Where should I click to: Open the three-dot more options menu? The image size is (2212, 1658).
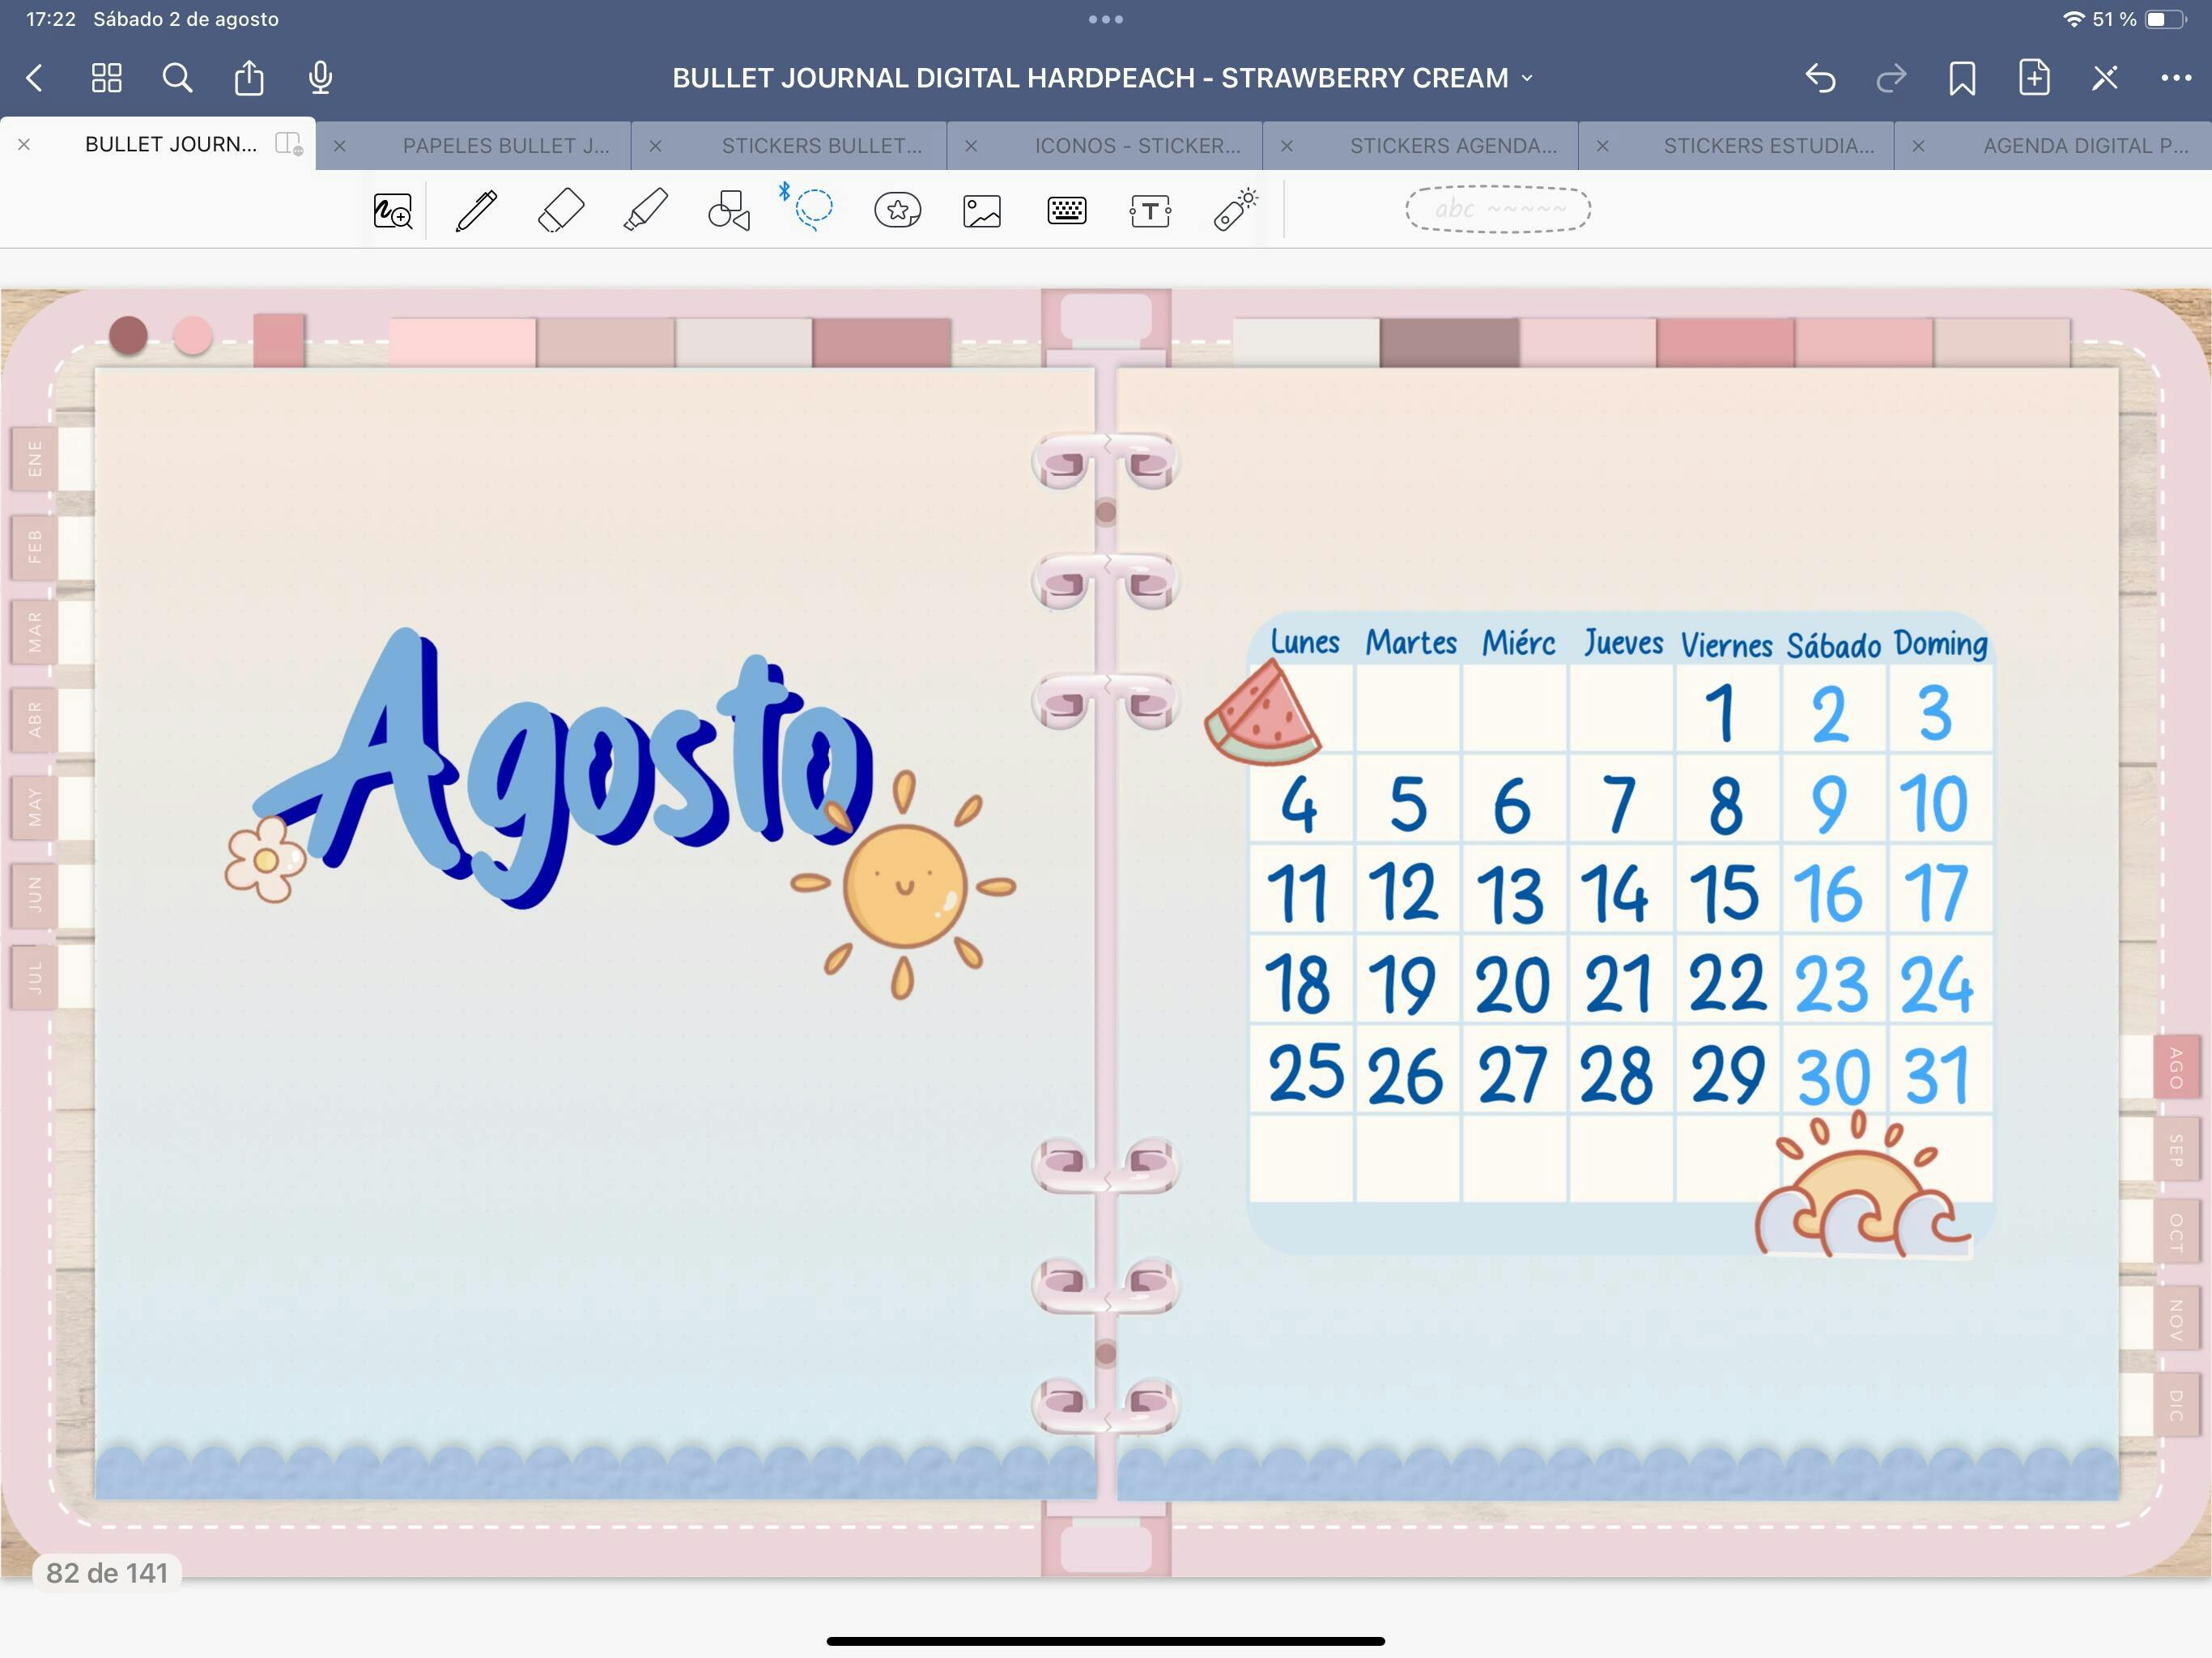coord(2176,78)
